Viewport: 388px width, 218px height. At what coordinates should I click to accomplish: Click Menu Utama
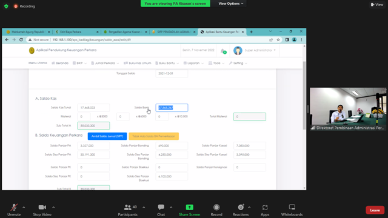[x=38, y=63]
